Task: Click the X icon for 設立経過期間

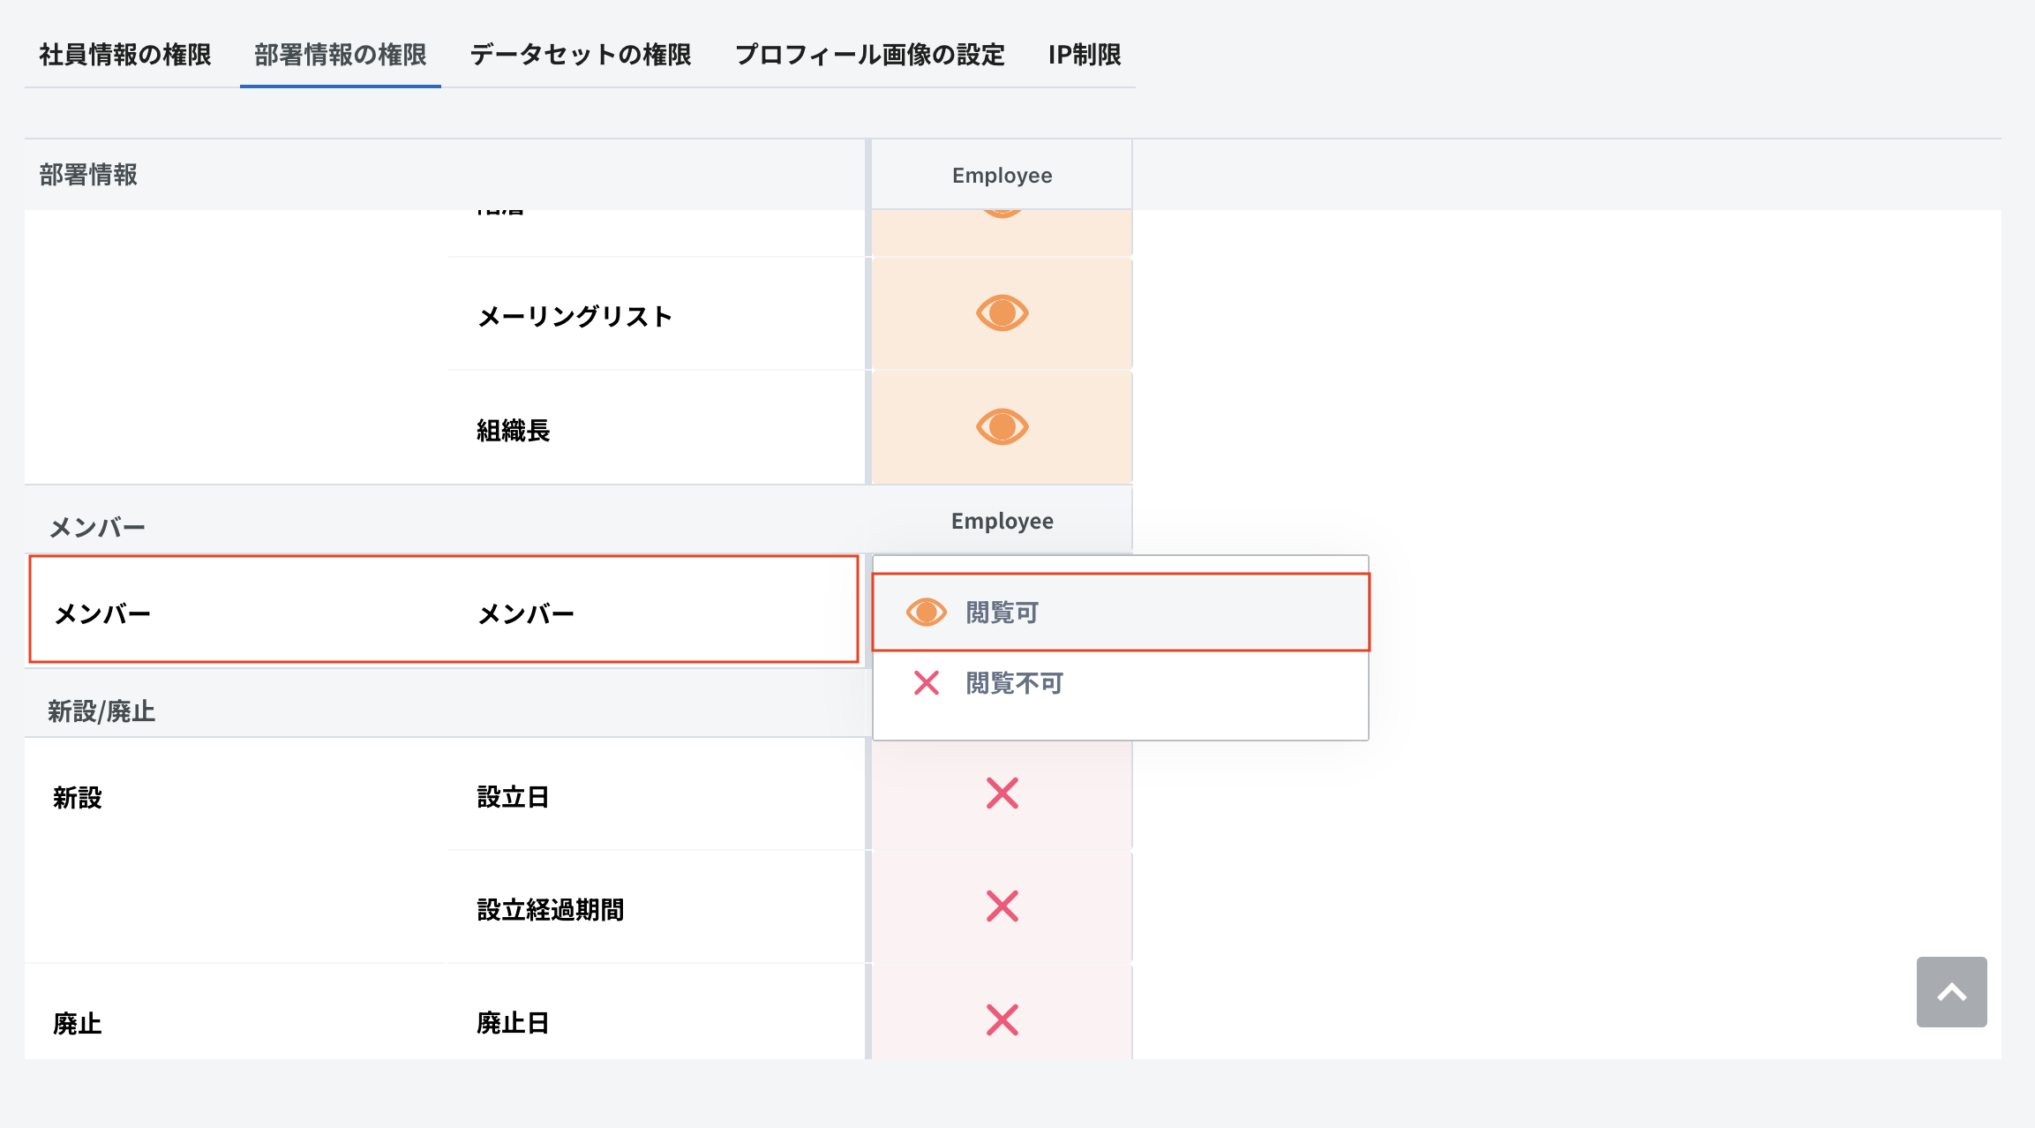Action: point(1002,906)
